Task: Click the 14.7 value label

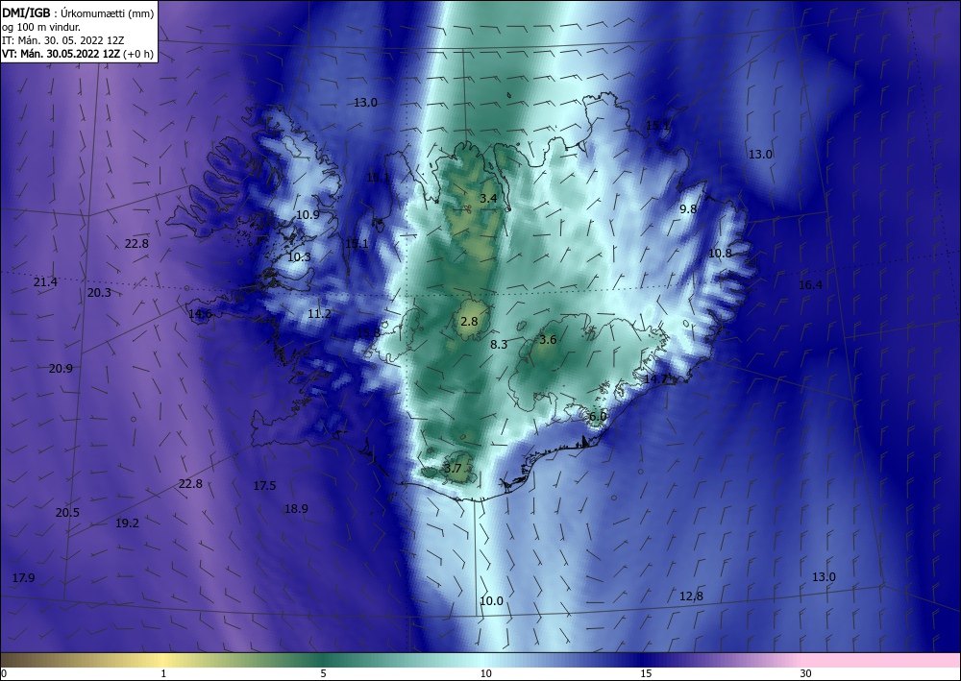Action: coord(655,379)
